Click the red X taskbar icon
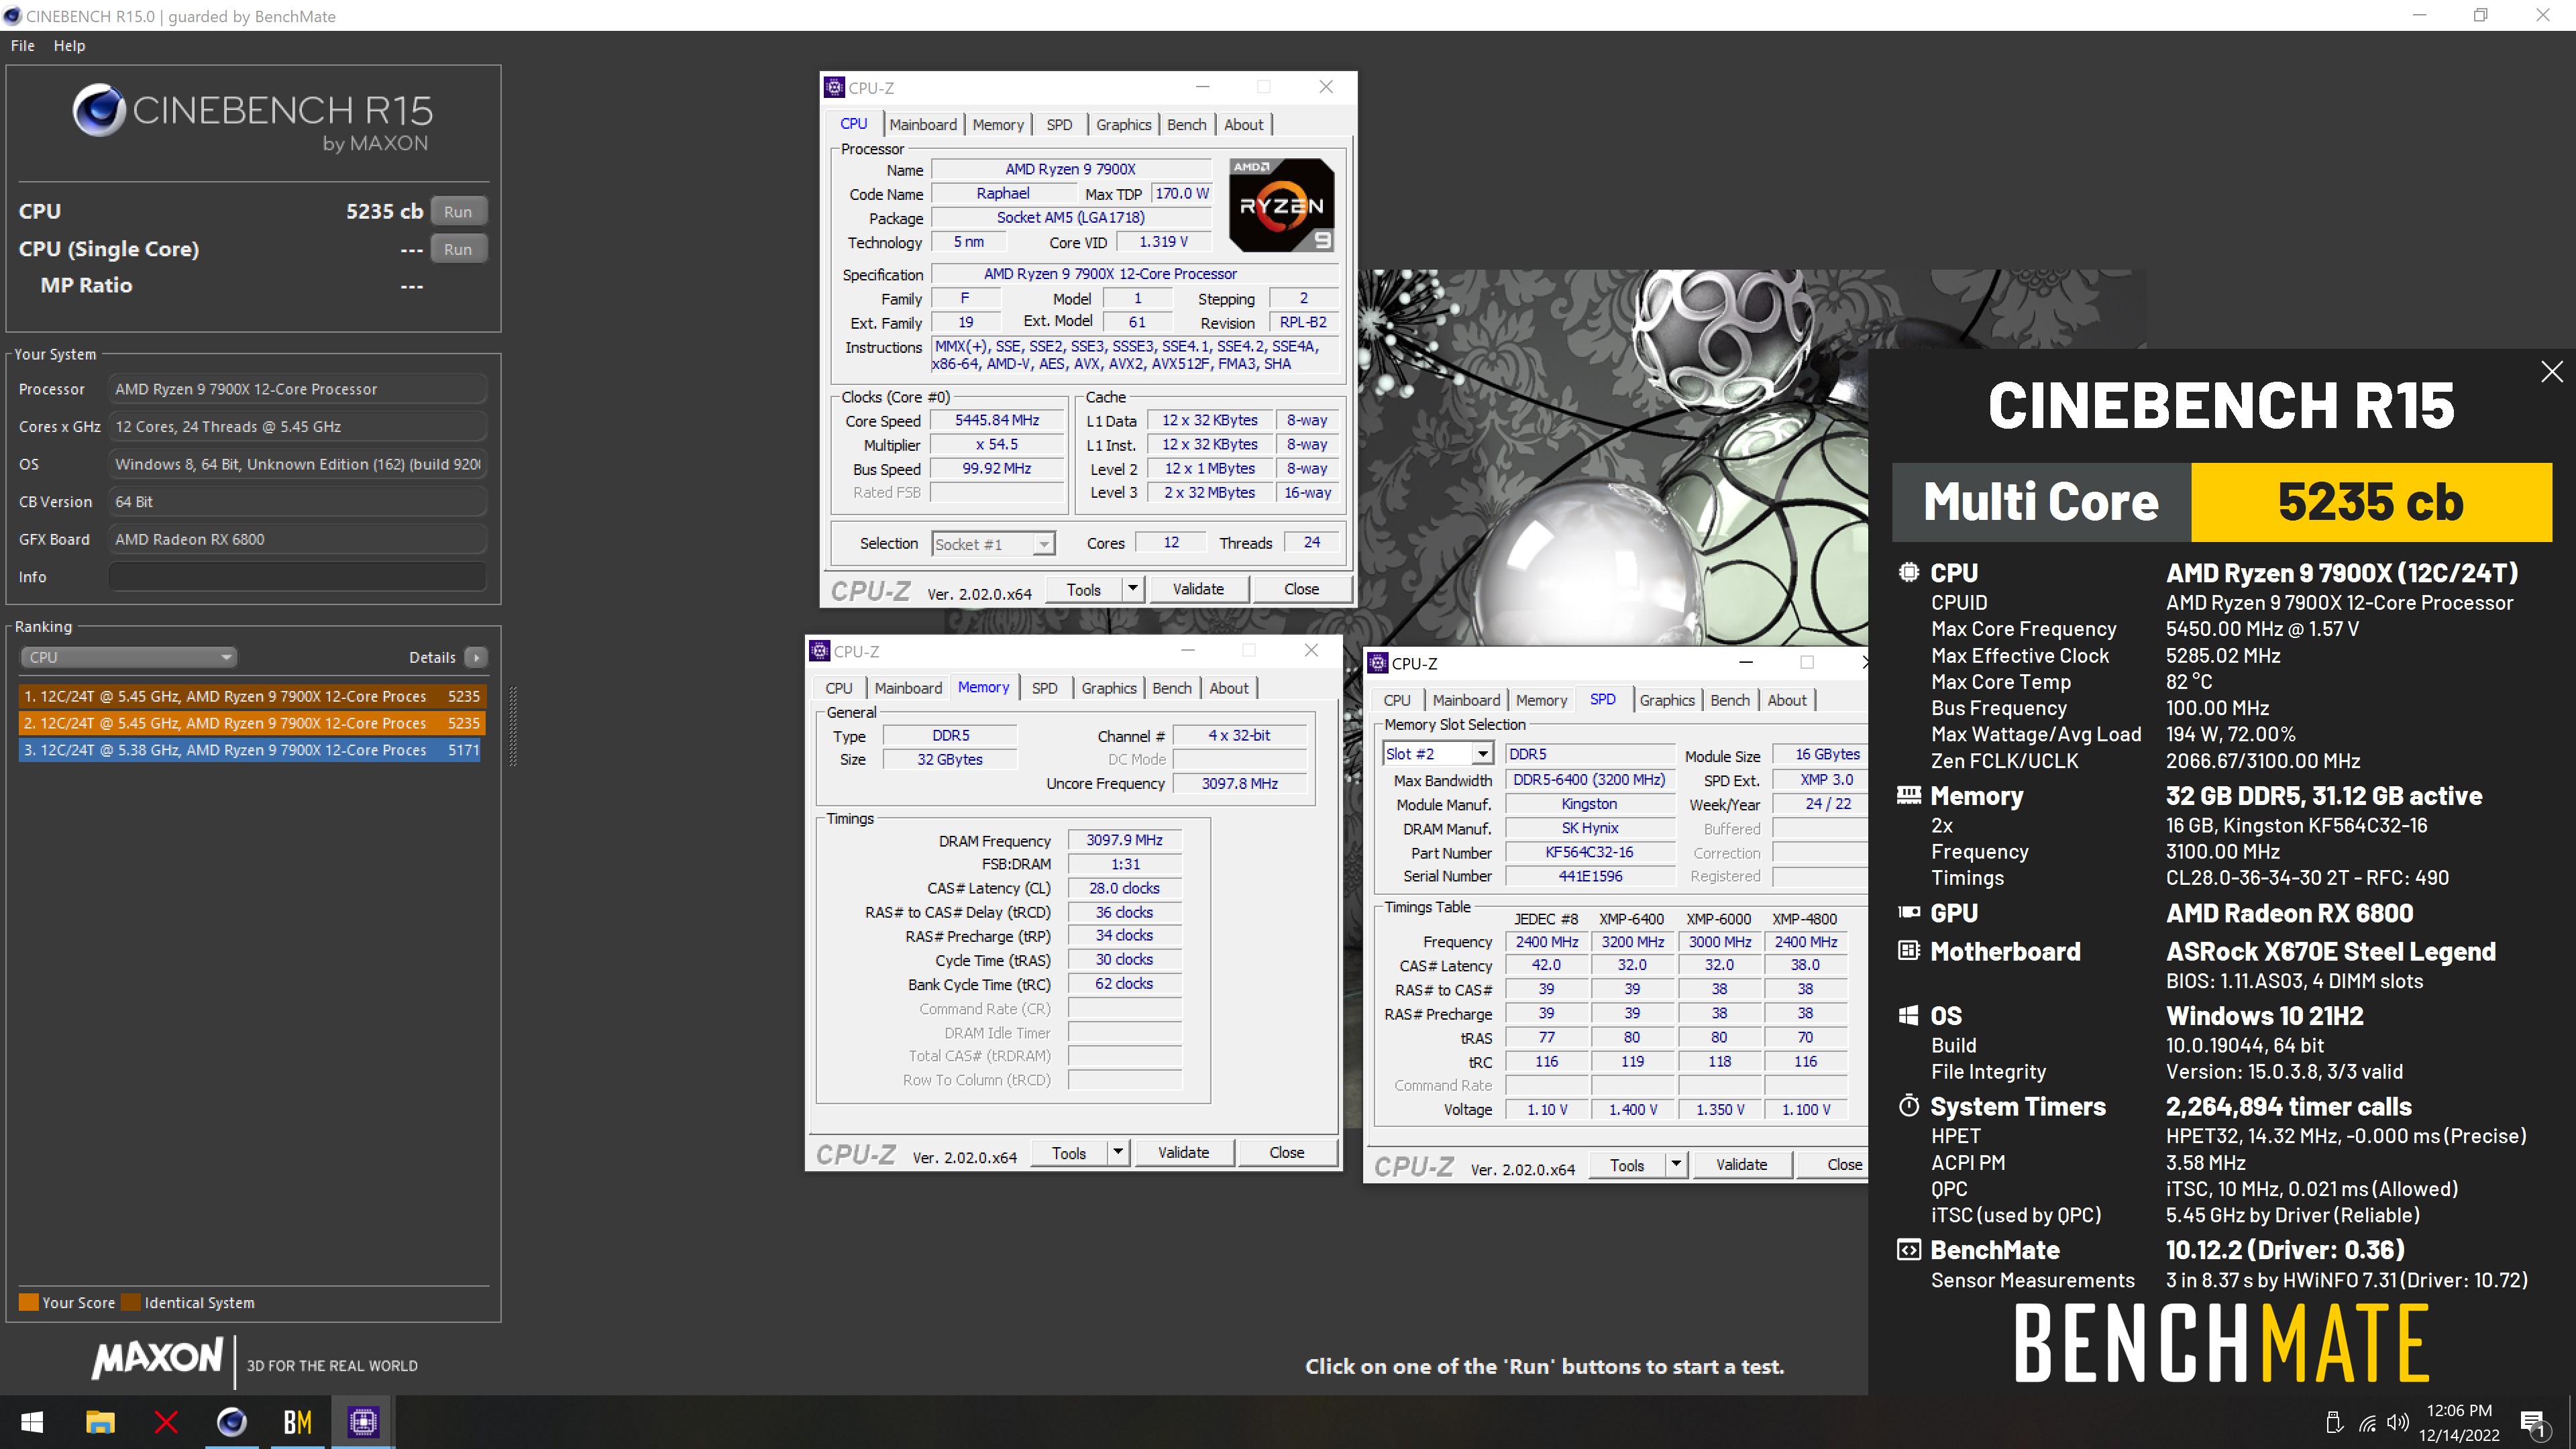 (x=166, y=1421)
